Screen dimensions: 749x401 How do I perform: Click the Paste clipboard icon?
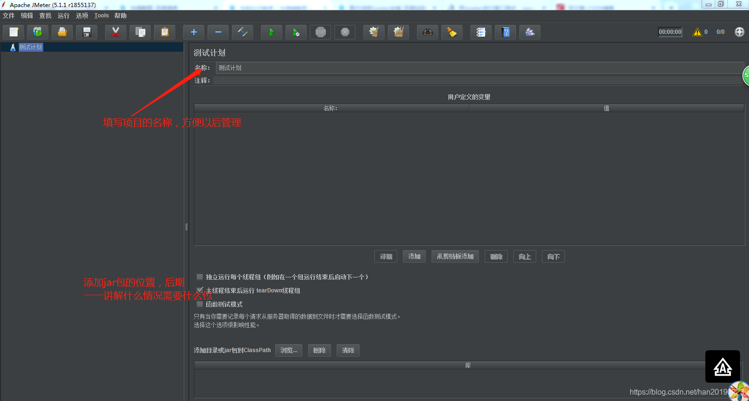164,32
